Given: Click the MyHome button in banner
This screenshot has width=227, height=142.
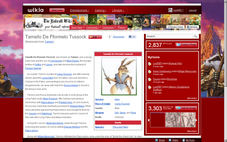Looking at the screenshot, I should pyautogui.click(x=192, y=27).
